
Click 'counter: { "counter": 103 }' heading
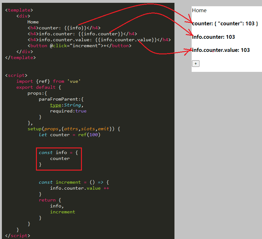[225, 23]
